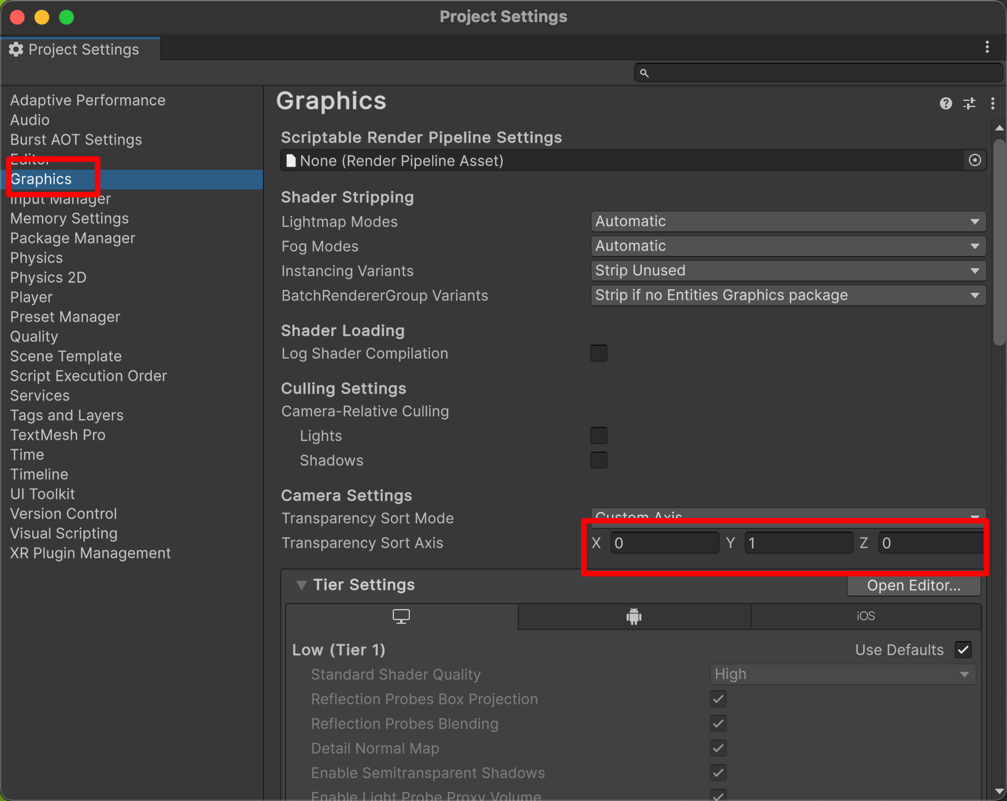Open the BatchRendererGroup Variants dropdown

coord(788,295)
